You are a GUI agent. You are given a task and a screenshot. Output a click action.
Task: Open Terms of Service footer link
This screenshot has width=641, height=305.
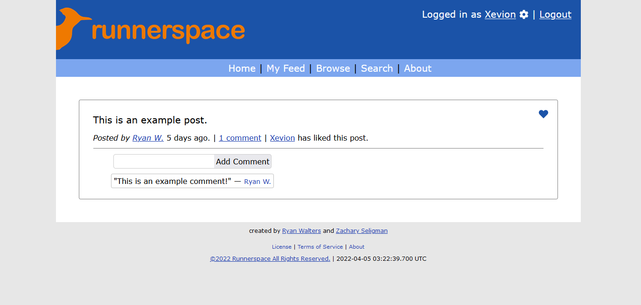click(320, 247)
